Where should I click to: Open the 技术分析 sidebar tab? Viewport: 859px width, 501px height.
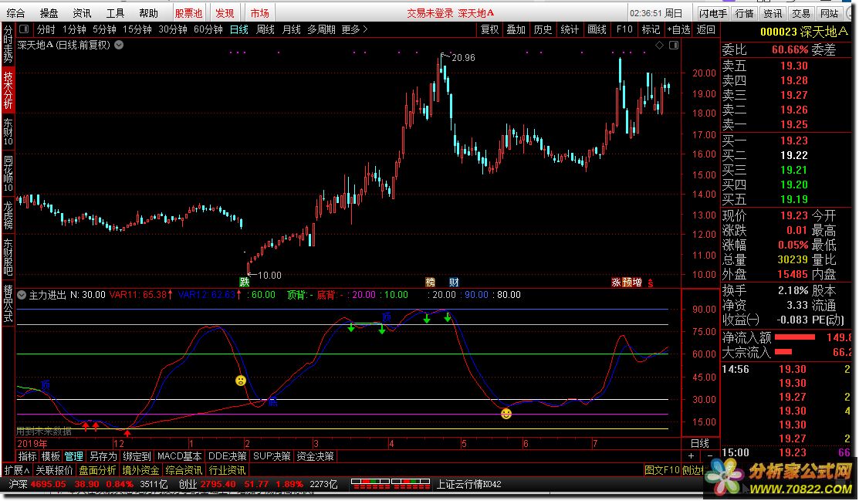tap(8, 90)
